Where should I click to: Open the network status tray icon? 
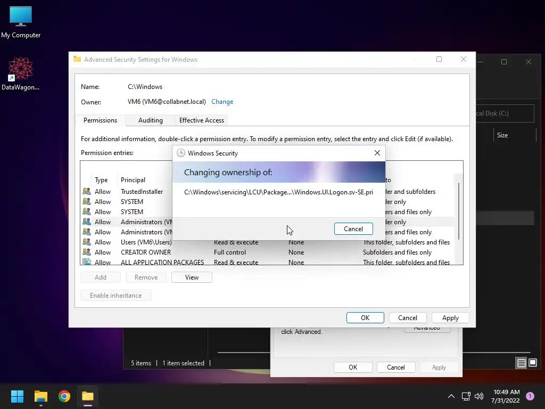[466, 396]
